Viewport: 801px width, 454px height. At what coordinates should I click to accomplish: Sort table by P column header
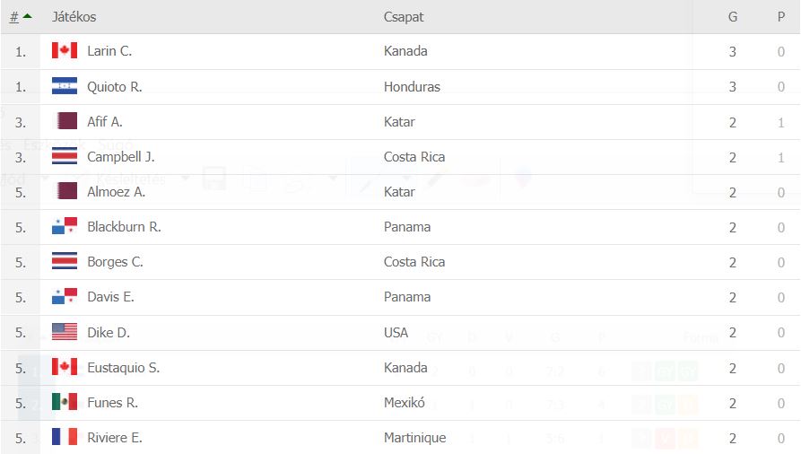point(781,17)
